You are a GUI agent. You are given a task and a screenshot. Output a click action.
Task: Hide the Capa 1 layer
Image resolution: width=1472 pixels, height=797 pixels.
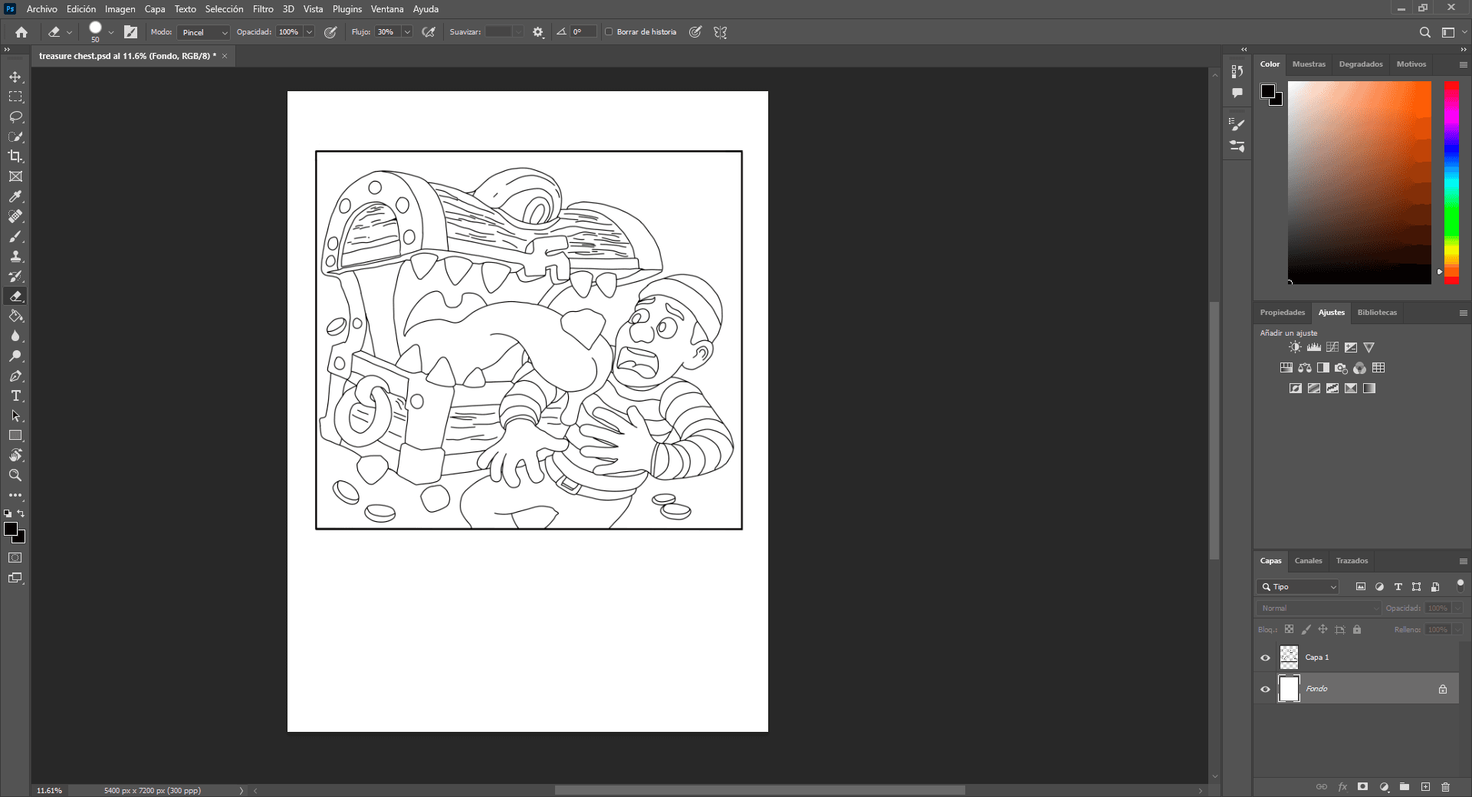[1265, 658]
